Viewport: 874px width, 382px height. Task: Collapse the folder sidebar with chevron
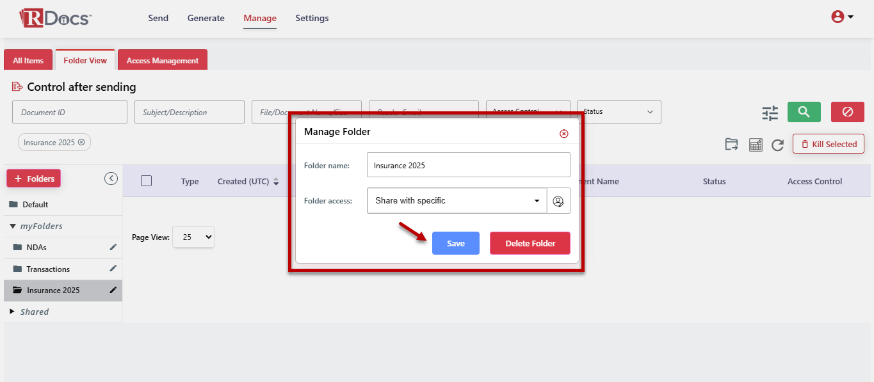coord(111,179)
